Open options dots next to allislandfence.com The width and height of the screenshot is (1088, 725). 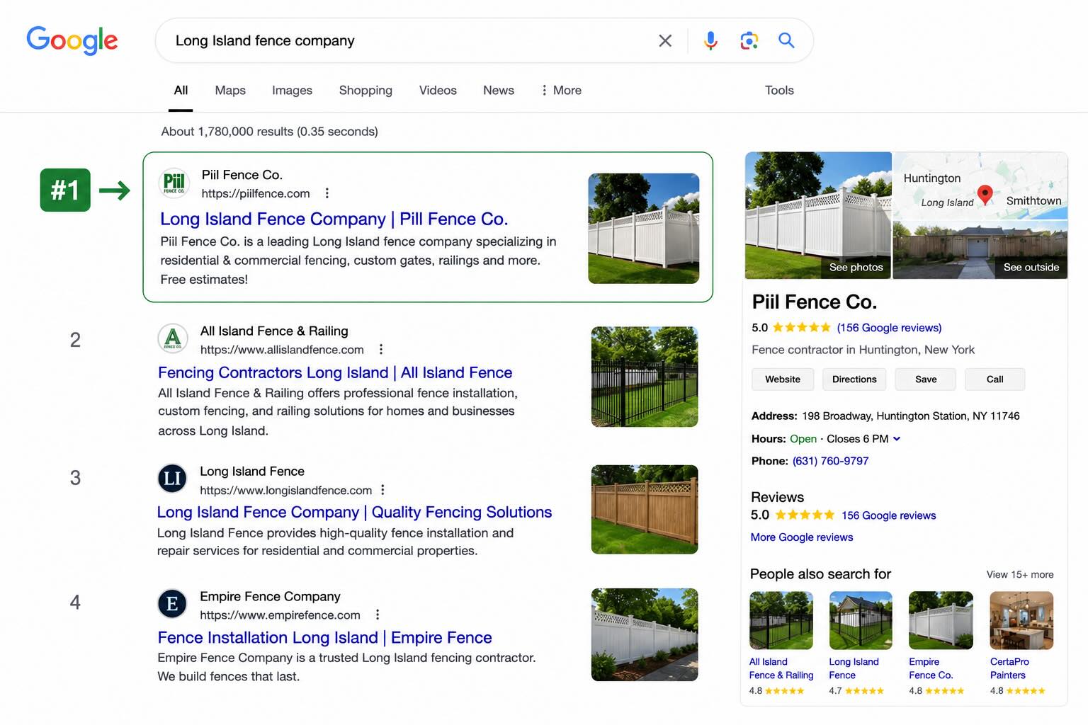381,349
